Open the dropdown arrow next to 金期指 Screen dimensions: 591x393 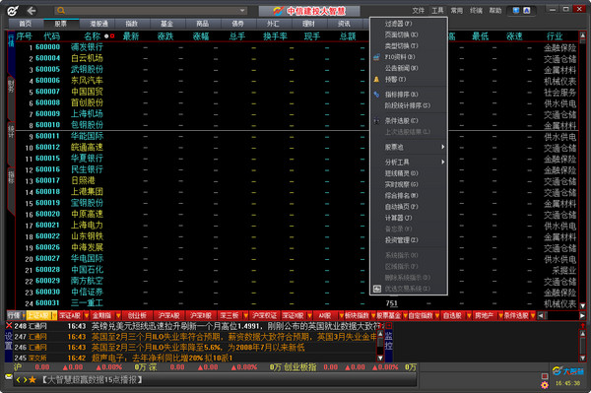coord(118,315)
